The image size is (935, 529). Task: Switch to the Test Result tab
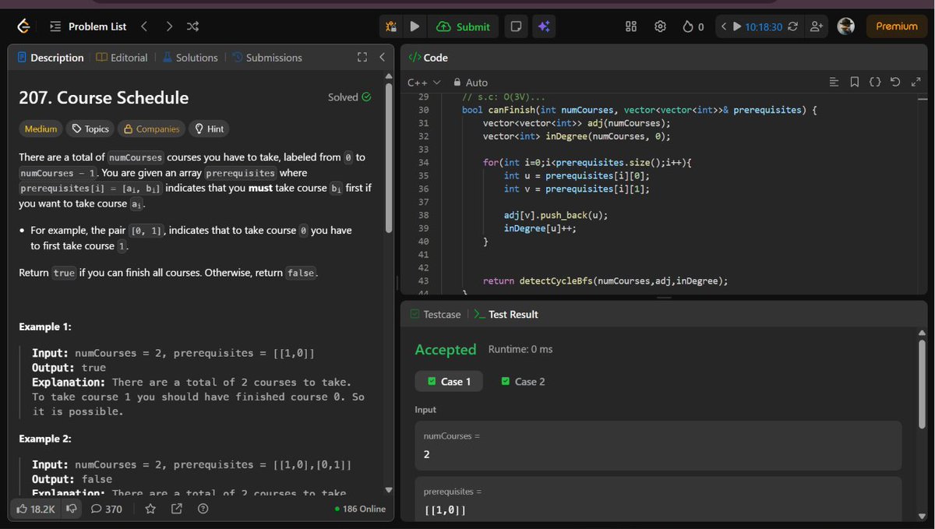click(506, 315)
